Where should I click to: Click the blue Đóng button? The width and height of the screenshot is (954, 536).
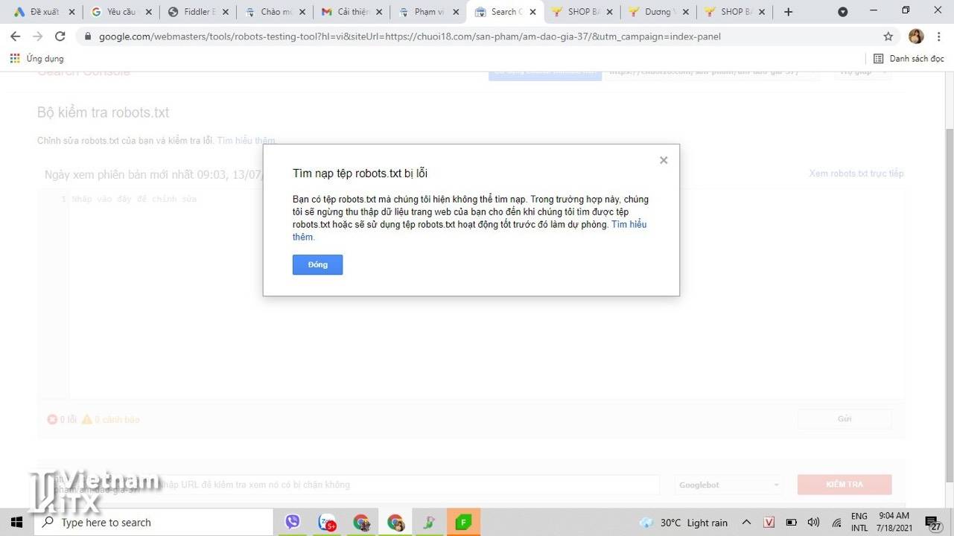317,265
